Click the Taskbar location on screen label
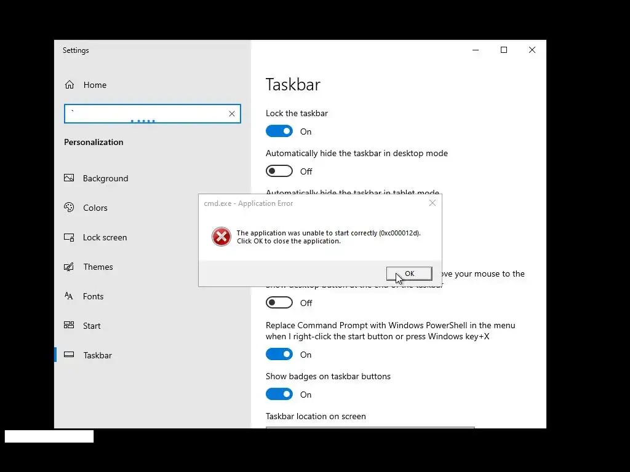630x472 pixels. (316, 416)
